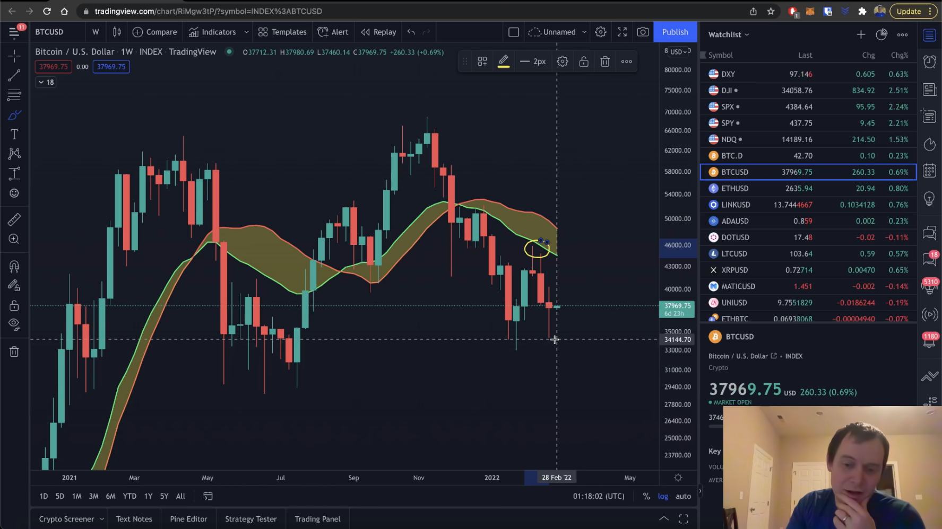Start bar Replay mode
The width and height of the screenshot is (942, 529).
[378, 32]
